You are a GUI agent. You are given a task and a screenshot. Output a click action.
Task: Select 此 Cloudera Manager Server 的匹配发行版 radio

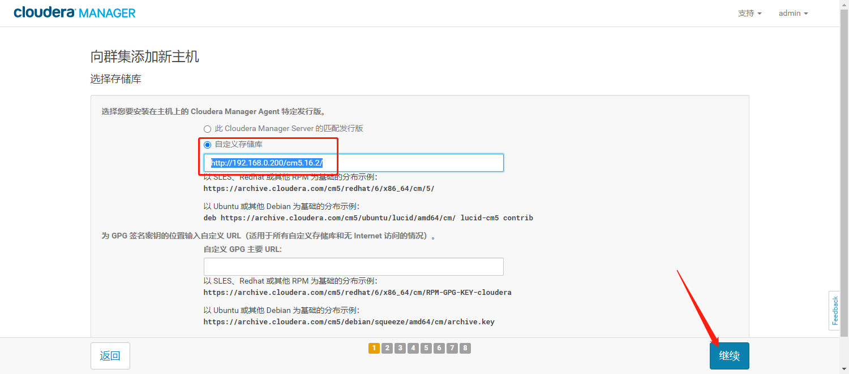pyautogui.click(x=207, y=129)
